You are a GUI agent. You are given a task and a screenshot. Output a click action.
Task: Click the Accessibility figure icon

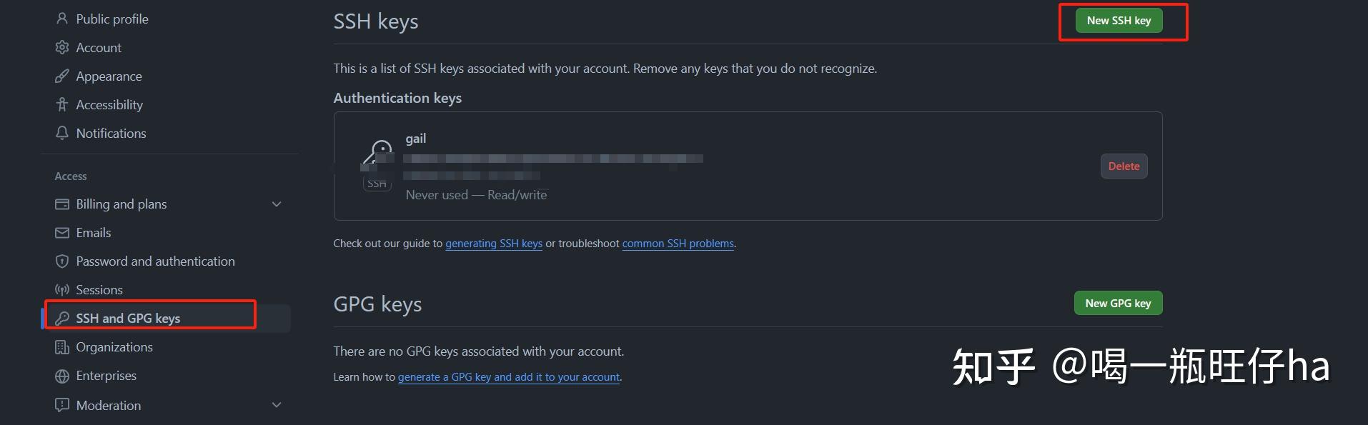tap(62, 104)
